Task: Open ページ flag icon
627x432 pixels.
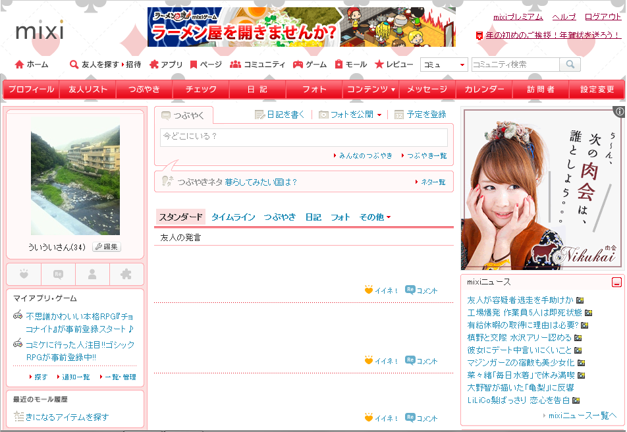Action: tap(194, 65)
